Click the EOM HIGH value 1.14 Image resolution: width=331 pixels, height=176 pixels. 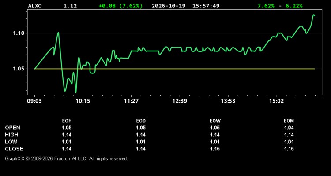click(289, 135)
